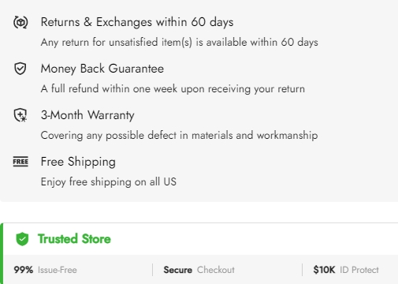Click the green Trusted Store shield icon
The height and width of the screenshot is (284, 398).
(22, 239)
